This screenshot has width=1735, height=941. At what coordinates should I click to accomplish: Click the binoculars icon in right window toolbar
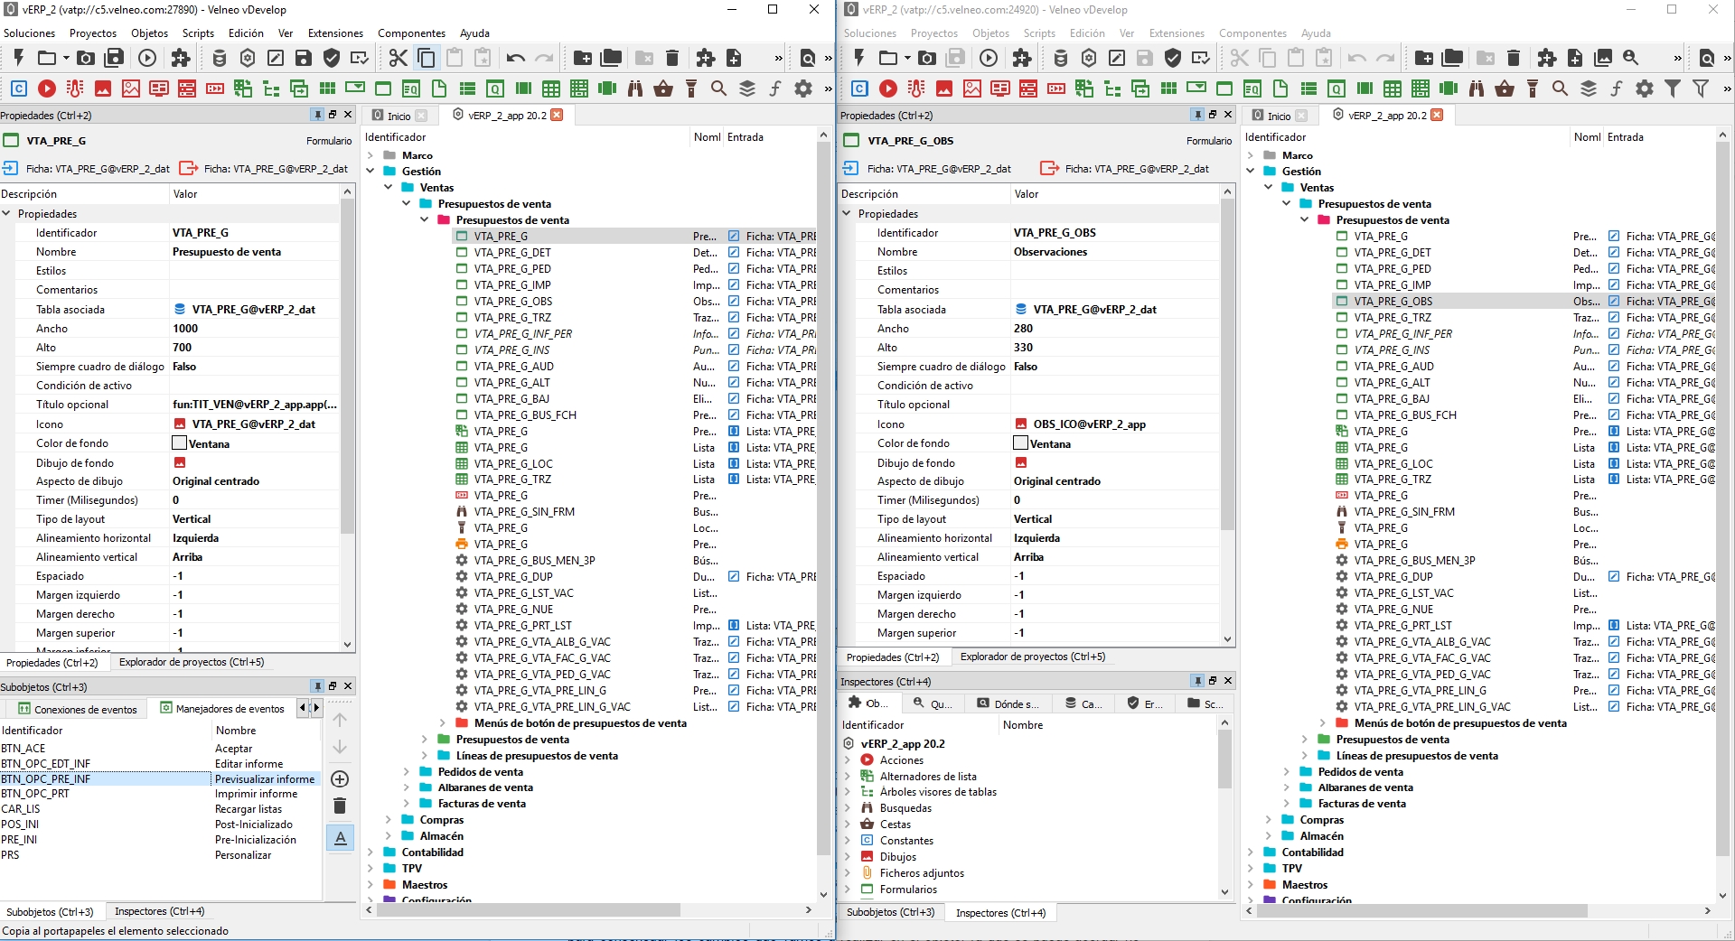click(1477, 89)
